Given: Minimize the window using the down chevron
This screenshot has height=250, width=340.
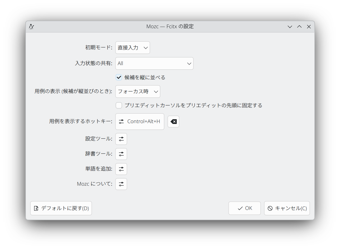Looking at the screenshot, I should click(290, 27).
